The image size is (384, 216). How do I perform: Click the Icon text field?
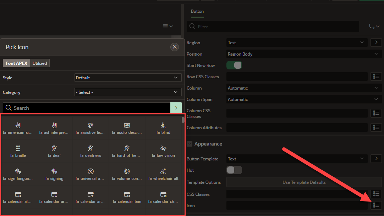(x=297, y=205)
